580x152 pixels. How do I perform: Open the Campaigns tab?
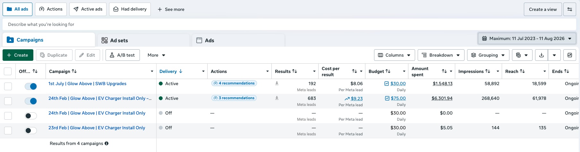tap(49, 40)
